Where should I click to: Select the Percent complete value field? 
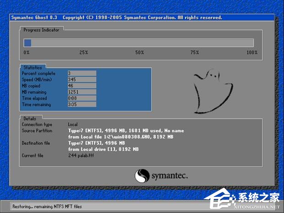coord(82,73)
